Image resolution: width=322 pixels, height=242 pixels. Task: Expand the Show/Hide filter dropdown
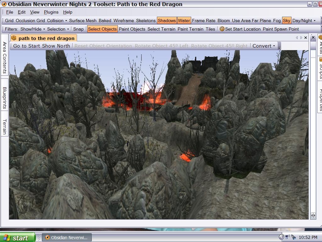(33, 29)
